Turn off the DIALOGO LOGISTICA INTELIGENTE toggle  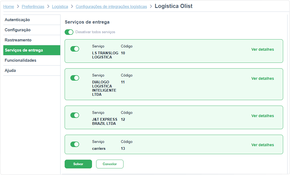coord(75,78)
